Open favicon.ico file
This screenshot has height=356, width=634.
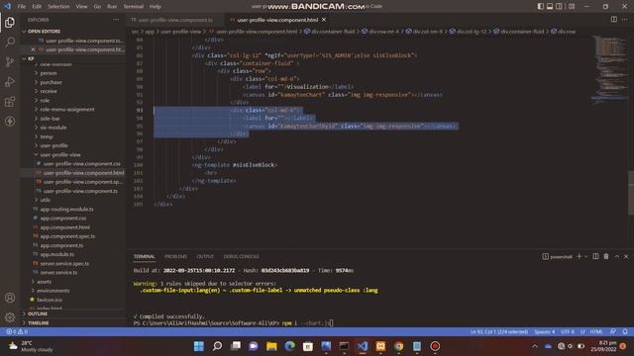(x=50, y=300)
